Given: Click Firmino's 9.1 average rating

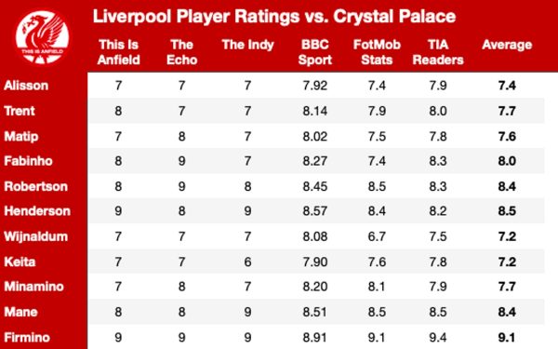Looking at the screenshot, I should point(507,338).
